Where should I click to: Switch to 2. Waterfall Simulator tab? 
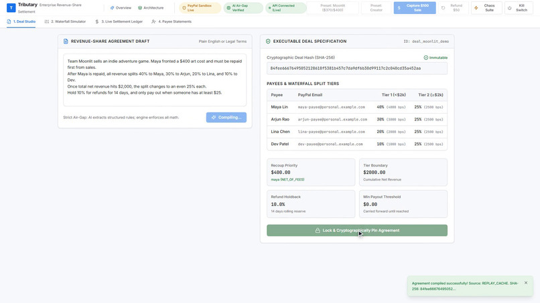tap(65, 21)
